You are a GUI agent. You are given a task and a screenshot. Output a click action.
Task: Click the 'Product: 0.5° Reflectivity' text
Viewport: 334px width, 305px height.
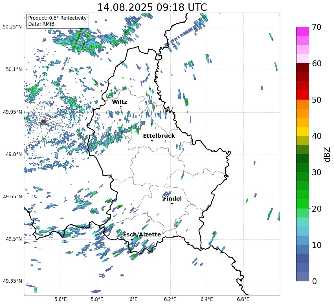pyautogui.click(x=57, y=18)
